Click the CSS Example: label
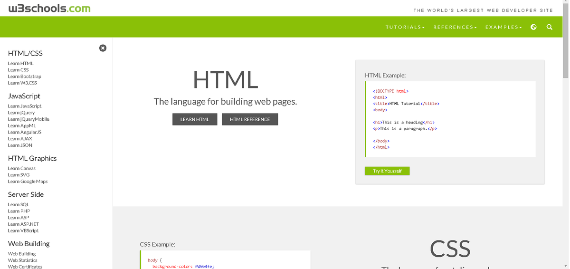 tap(158, 244)
